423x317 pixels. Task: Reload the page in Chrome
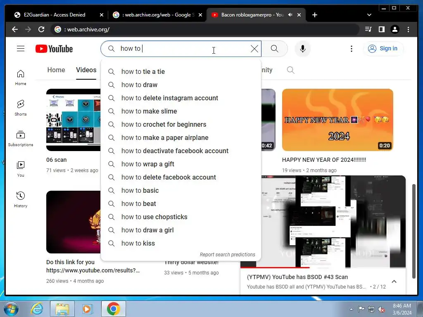click(41, 29)
